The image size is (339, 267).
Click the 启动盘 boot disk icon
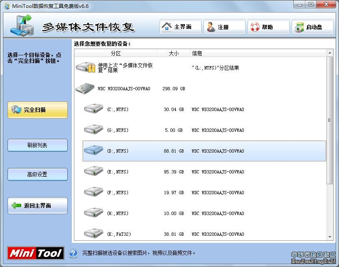[x=299, y=26]
